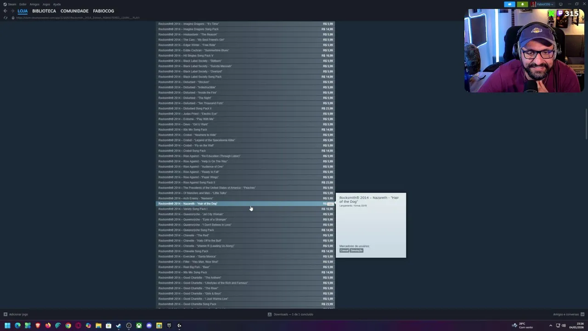Open OBS Studio from the taskbar
588x331 pixels.
129,325
